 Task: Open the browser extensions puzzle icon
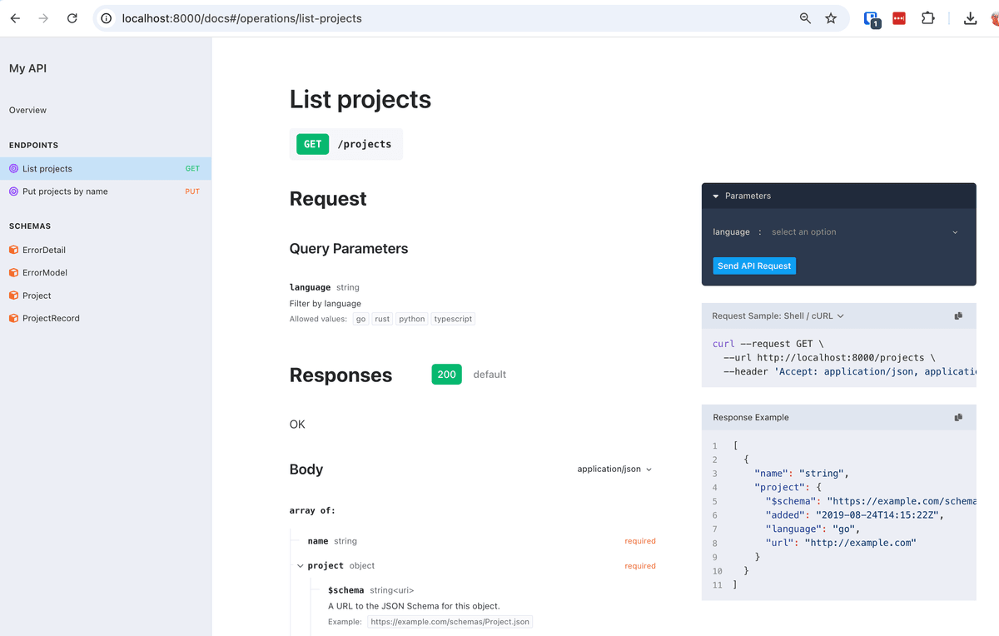tap(927, 17)
